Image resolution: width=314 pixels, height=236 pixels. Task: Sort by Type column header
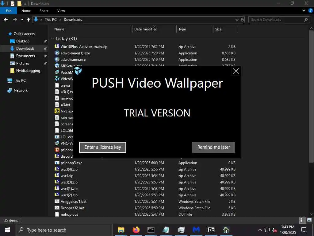(182, 29)
